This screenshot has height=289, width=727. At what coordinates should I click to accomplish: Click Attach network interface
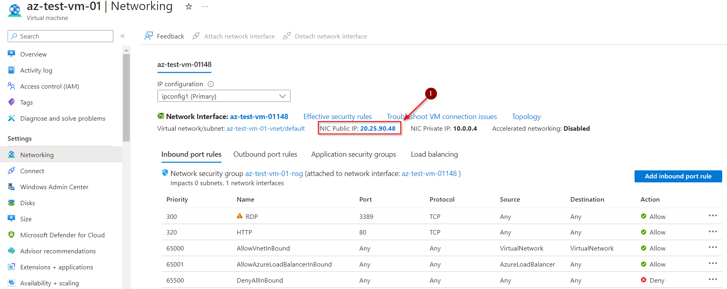coord(234,36)
